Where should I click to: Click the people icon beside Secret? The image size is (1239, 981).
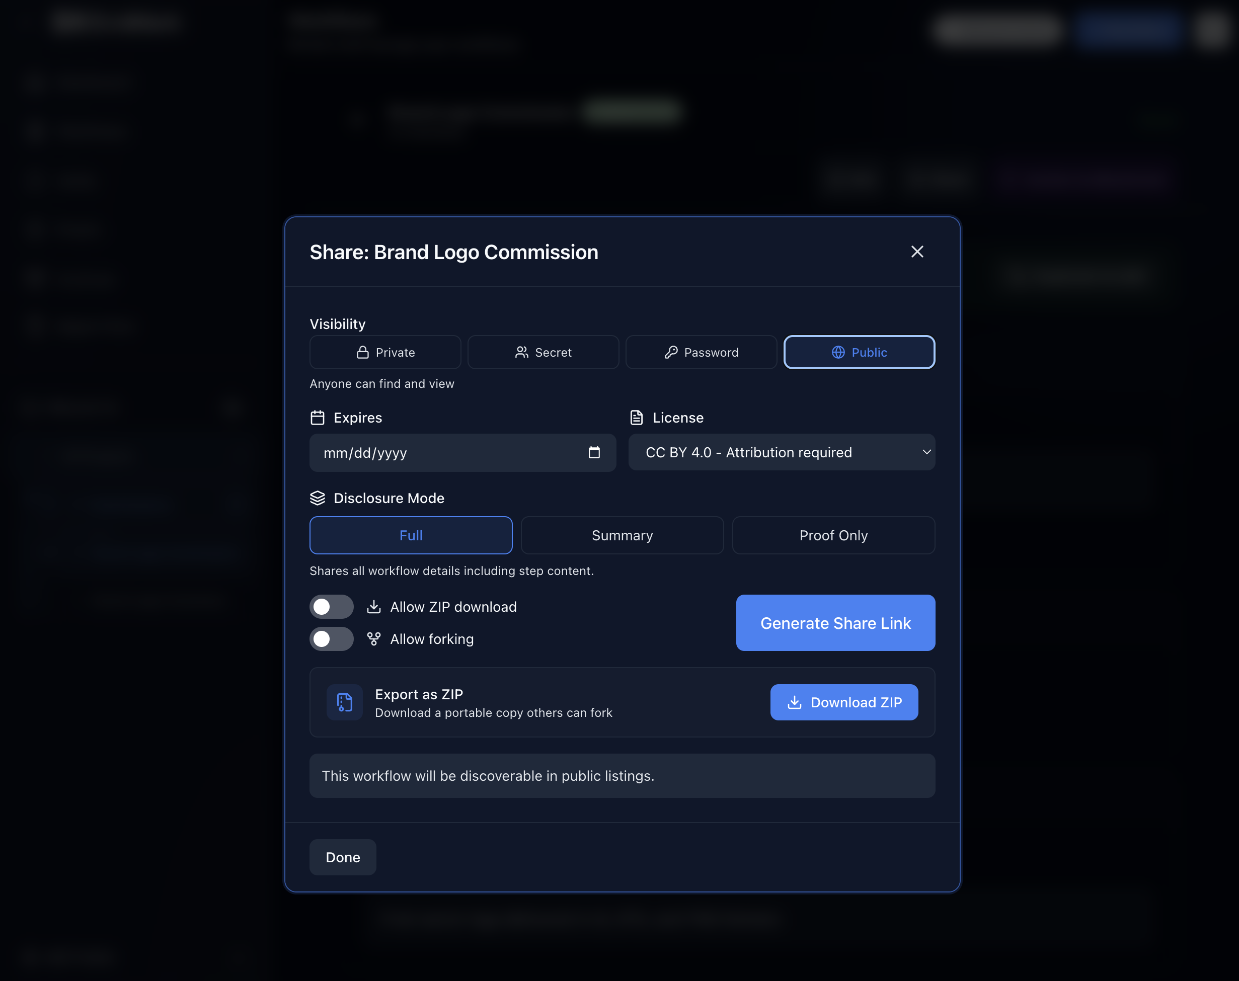tap(522, 352)
